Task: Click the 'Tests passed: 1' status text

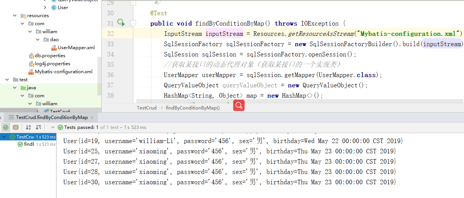Action: coord(81,127)
